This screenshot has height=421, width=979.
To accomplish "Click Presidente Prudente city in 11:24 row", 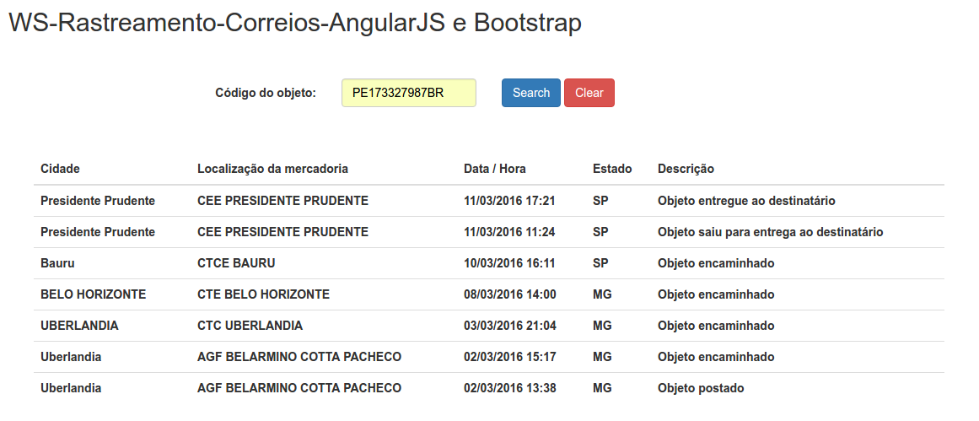I will pos(98,232).
